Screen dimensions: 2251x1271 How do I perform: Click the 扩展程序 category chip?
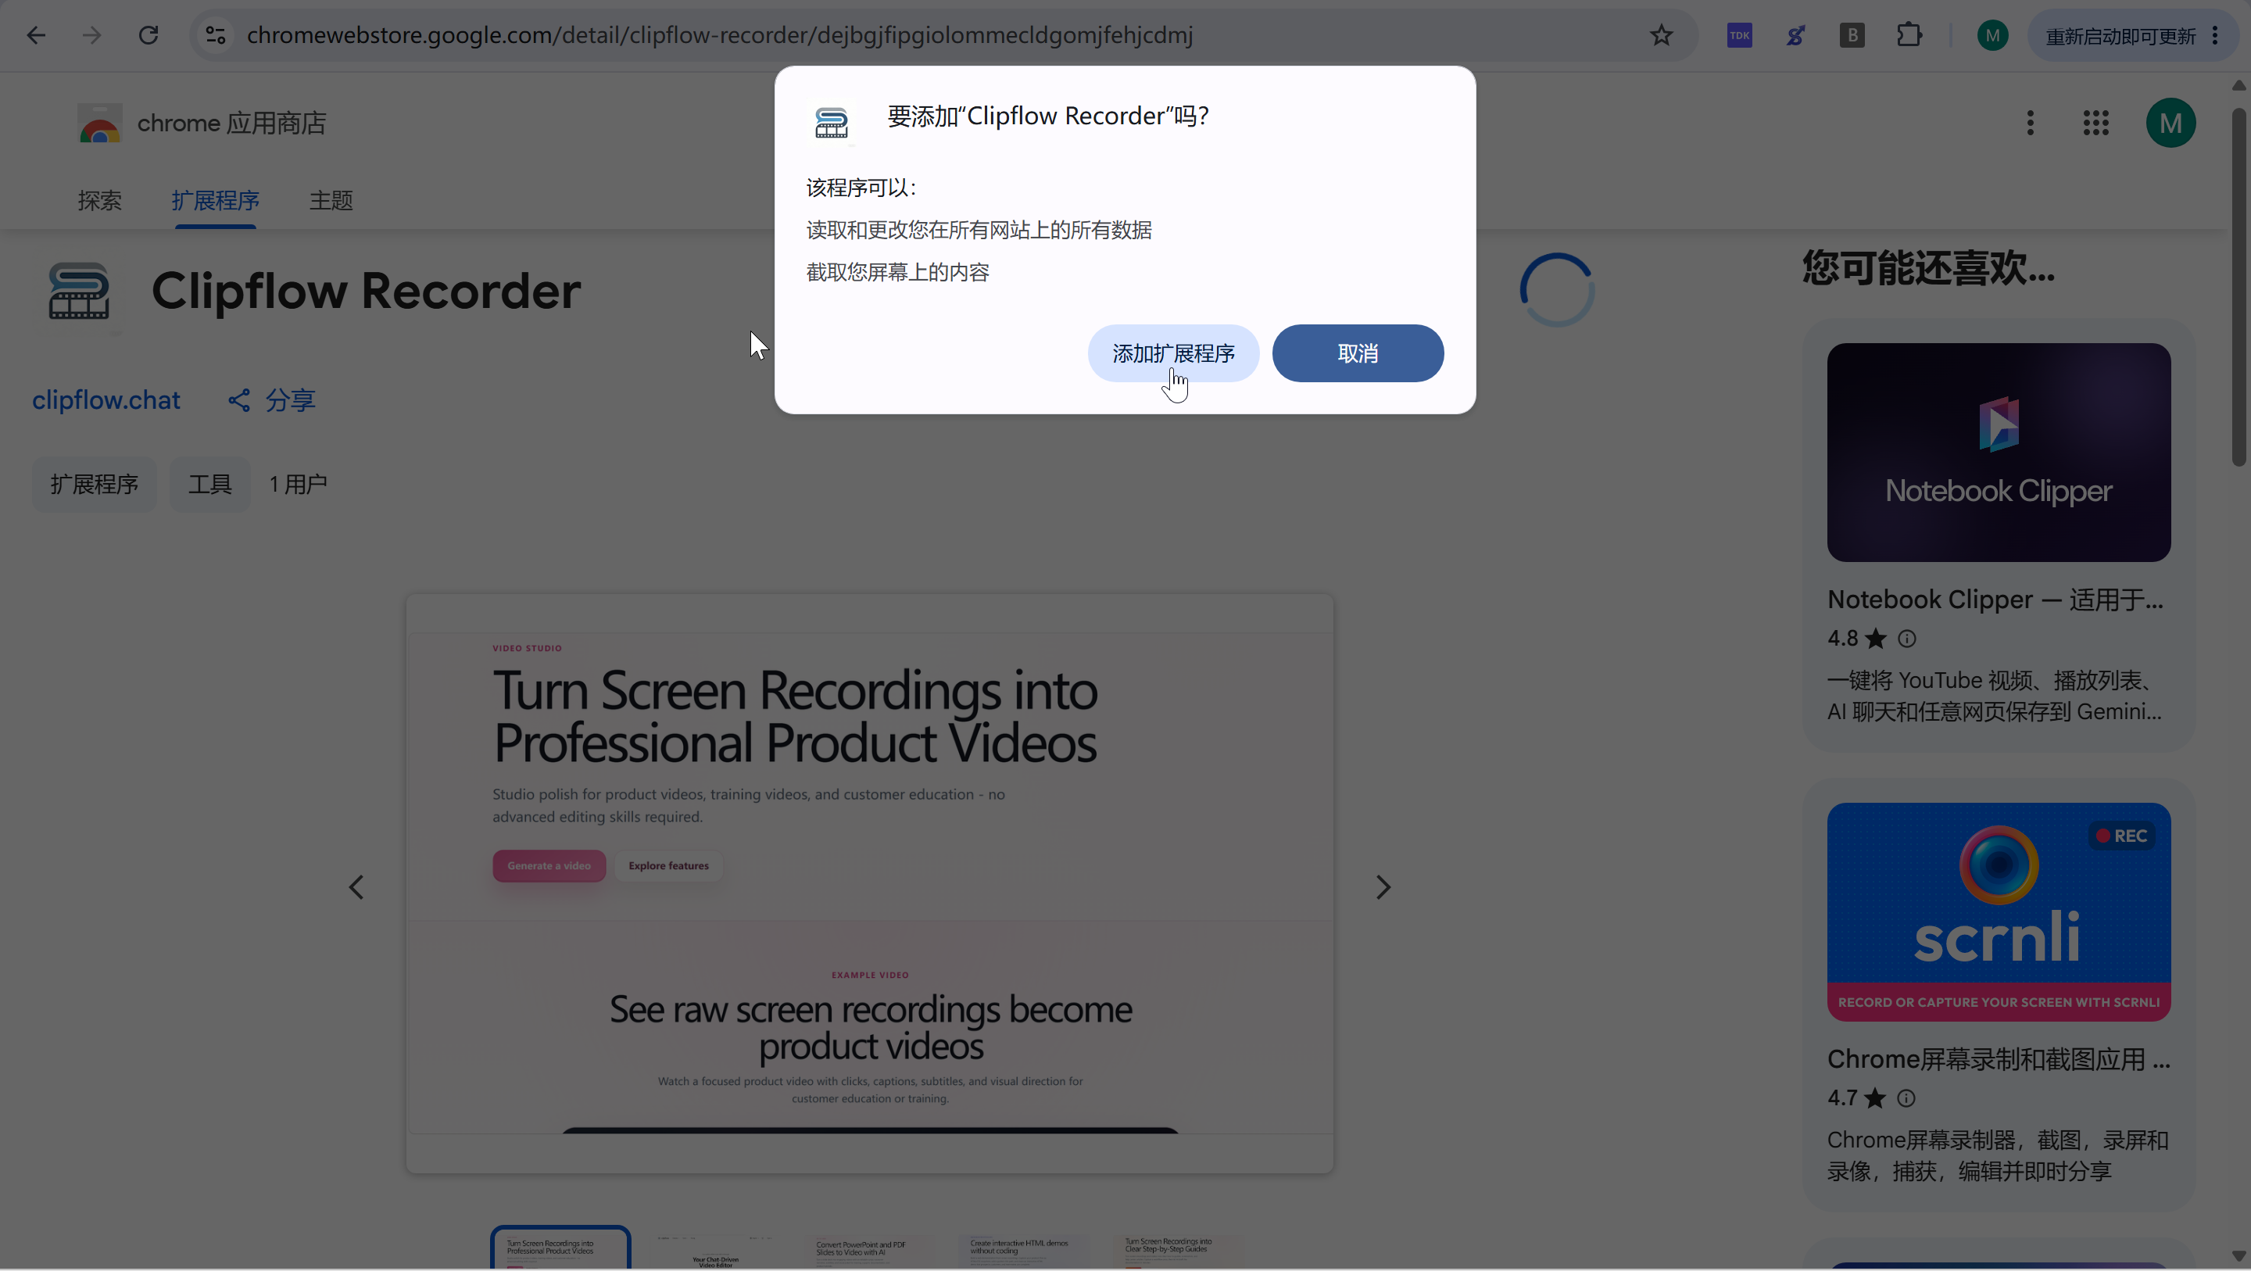coord(95,483)
